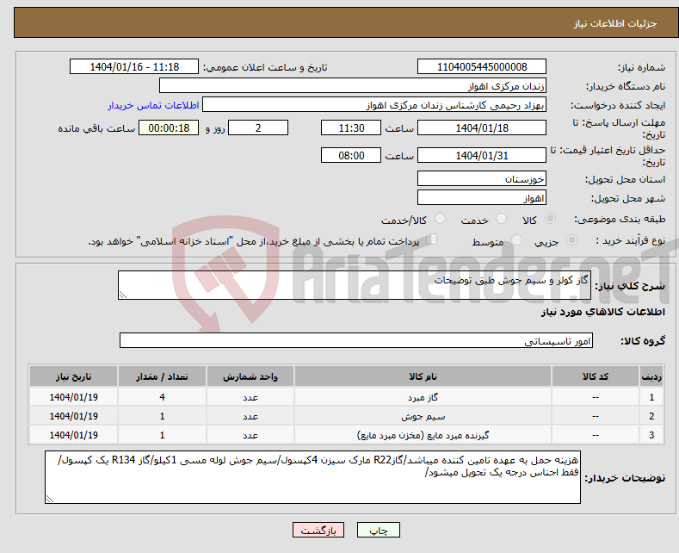Click the واحد شمارش column header

pyautogui.click(x=250, y=376)
